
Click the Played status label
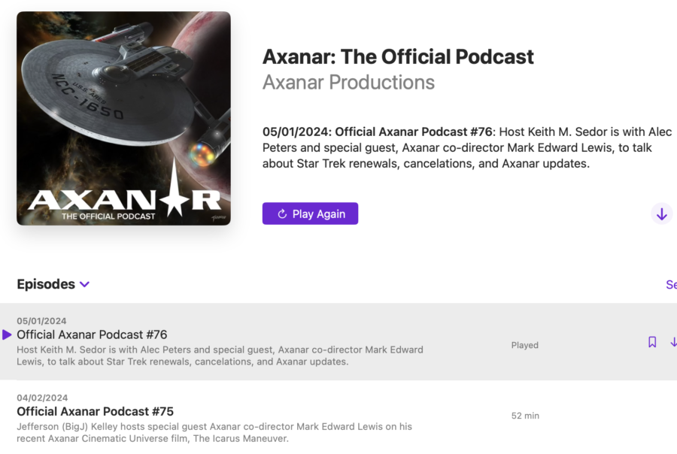pos(524,345)
